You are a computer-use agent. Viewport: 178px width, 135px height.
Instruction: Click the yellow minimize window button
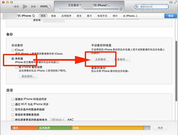tap(7, 2)
